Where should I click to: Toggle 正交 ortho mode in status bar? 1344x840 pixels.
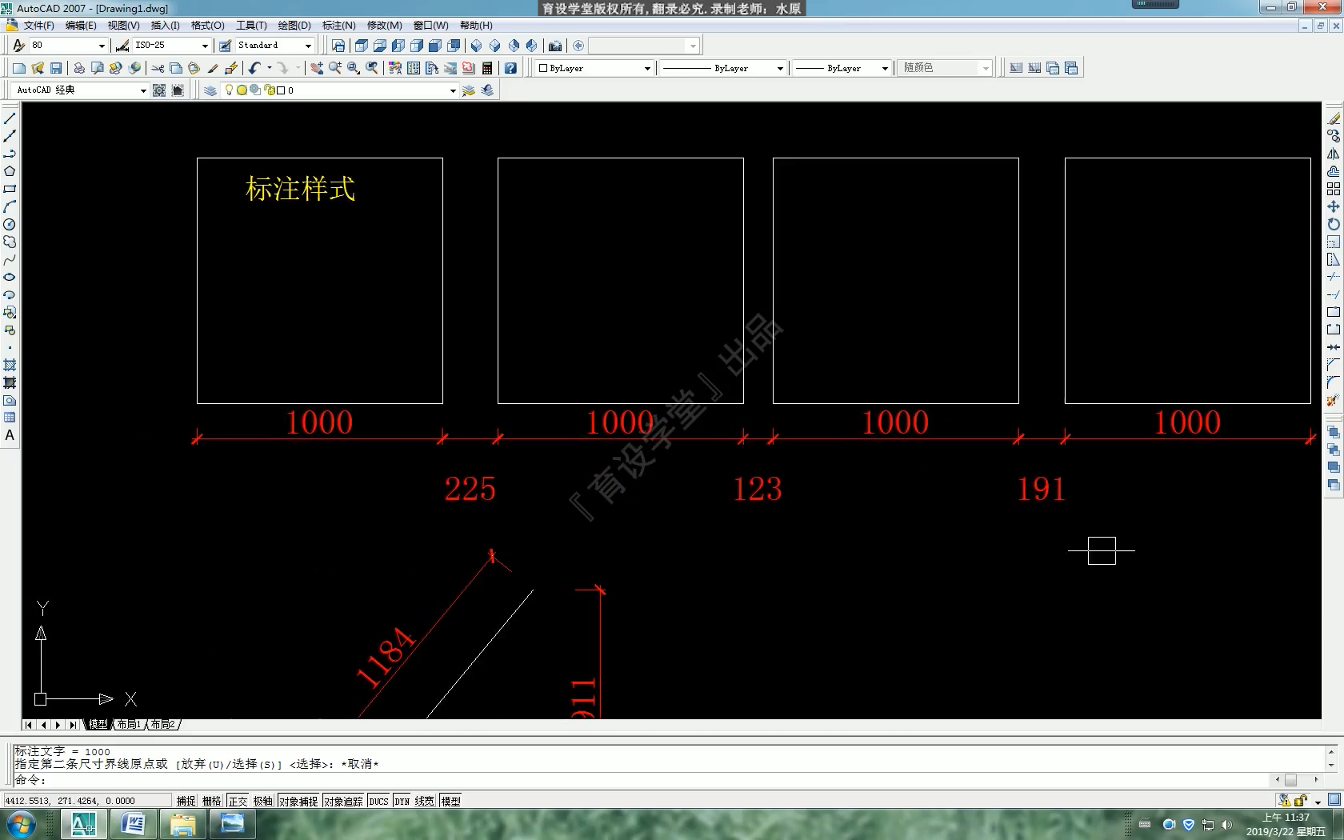[x=238, y=801]
